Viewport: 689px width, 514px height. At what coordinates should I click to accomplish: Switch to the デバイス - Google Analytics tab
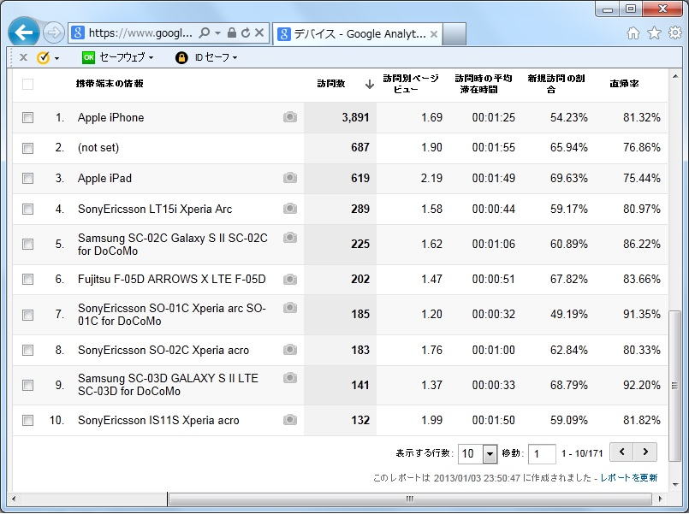point(359,34)
